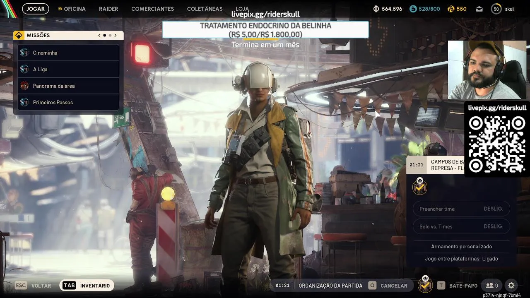Click the squad member ready avatar in party panel
Screen dimensions: 530x298
tap(420, 187)
